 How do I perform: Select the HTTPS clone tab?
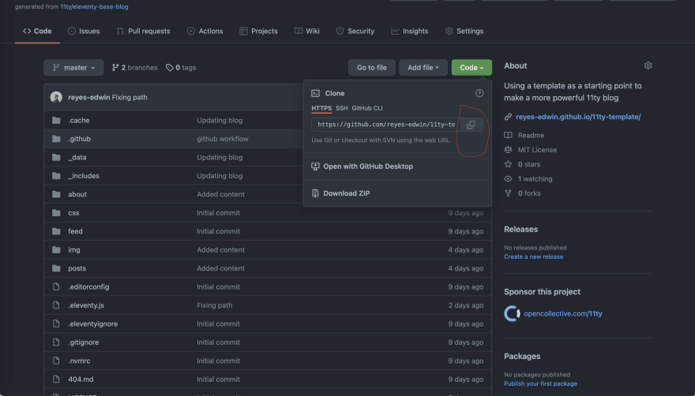coord(321,108)
